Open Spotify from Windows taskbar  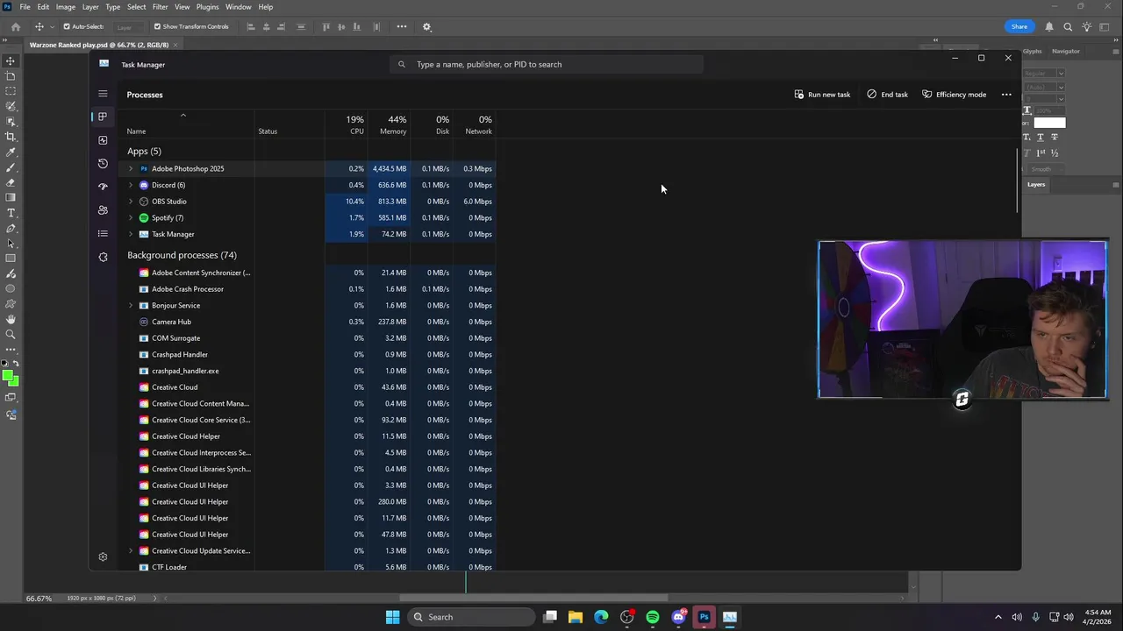click(653, 617)
